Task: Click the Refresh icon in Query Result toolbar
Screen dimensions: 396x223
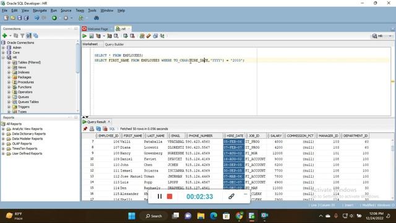Action: click(x=98, y=129)
